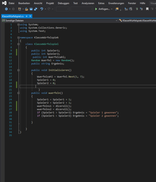This screenshot has height=182, width=156.
Task: Open the Debuggen menu
Action: pyautogui.click(x=64, y=3)
